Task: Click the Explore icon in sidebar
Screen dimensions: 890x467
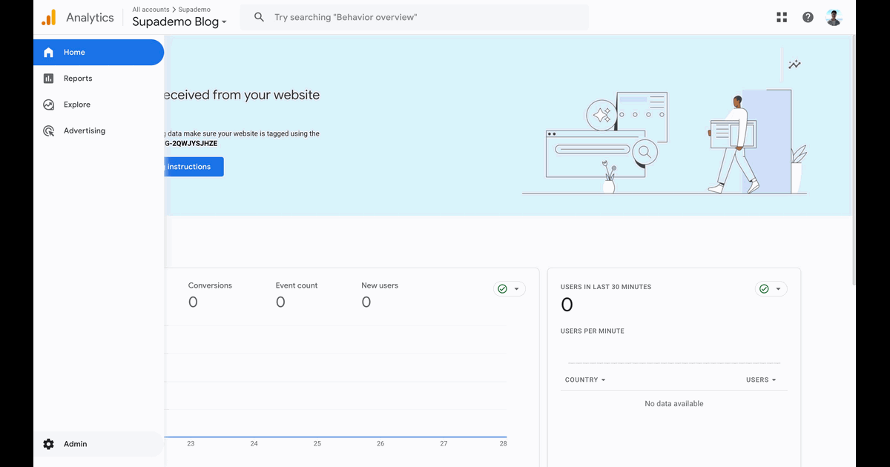Action: (x=48, y=105)
